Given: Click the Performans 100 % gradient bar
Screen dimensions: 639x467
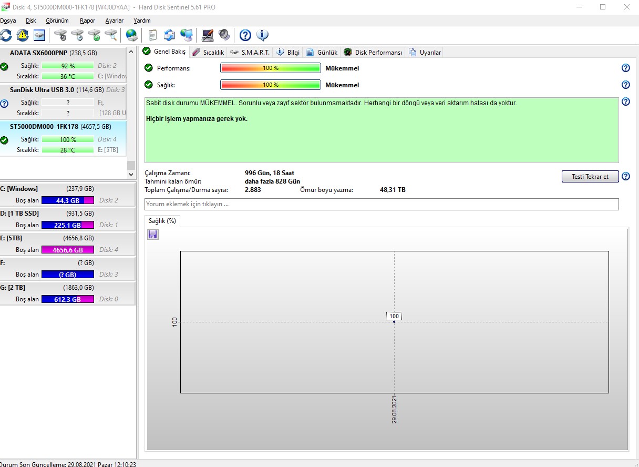Looking at the screenshot, I should pos(270,68).
